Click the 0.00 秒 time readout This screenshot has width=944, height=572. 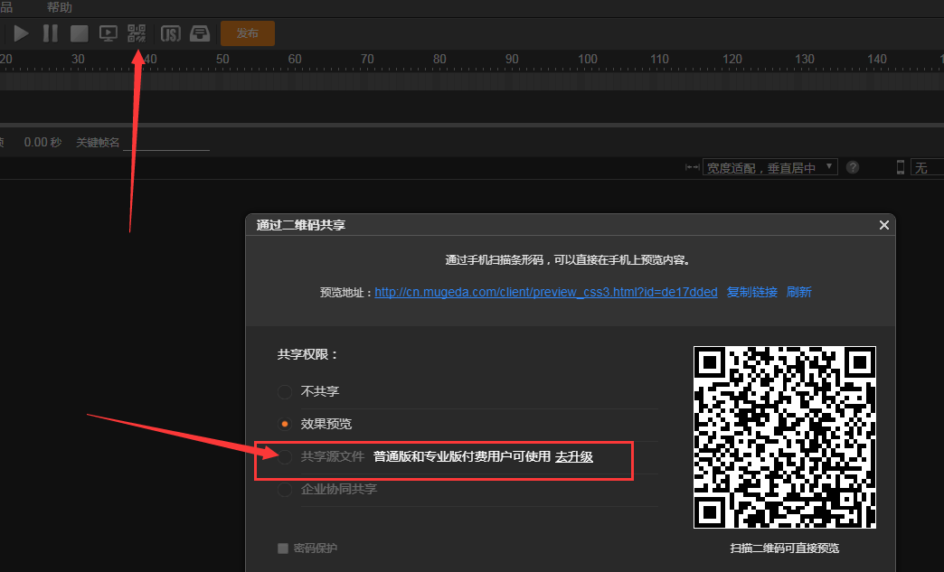[42, 143]
